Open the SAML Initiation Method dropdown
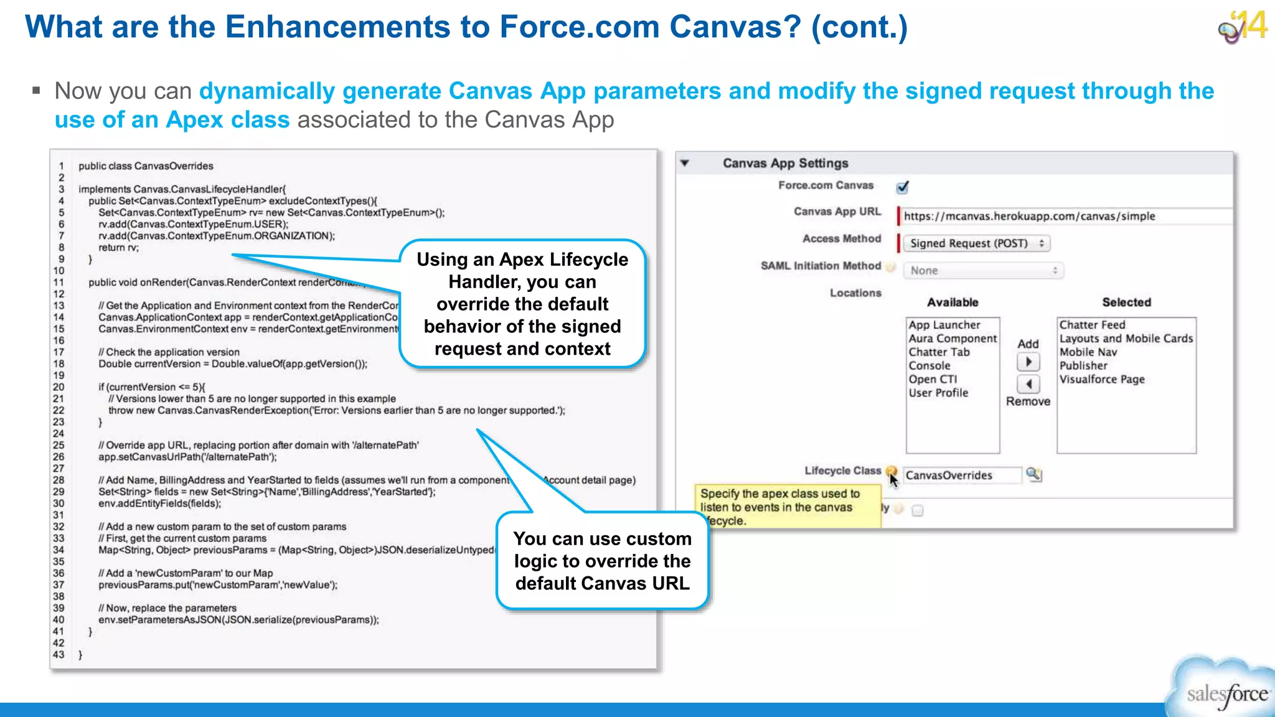Viewport: 1275px width, 717px height. tap(984, 271)
